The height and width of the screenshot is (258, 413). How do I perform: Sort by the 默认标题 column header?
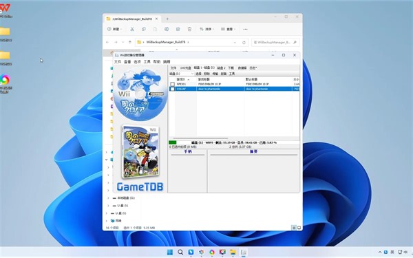[268, 80]
